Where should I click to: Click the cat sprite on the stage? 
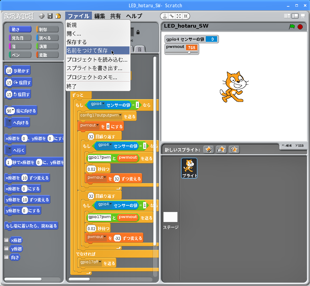click(234, 87)
